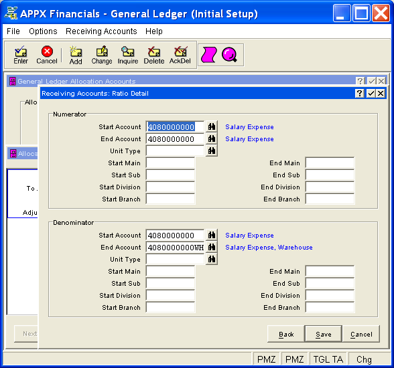The width and height of the screenshot is (394, 368).
Task: Open lookup for Denominator Unit Type
Action: pyautogui.click(x=212, y=259)
